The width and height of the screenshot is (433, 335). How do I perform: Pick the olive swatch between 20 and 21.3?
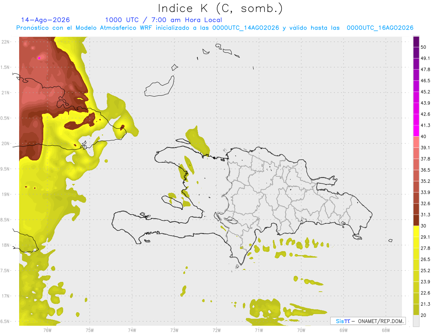(x=416, y=309)
